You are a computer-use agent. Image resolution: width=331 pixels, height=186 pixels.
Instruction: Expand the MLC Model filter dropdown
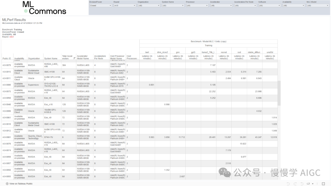point(318,6)
